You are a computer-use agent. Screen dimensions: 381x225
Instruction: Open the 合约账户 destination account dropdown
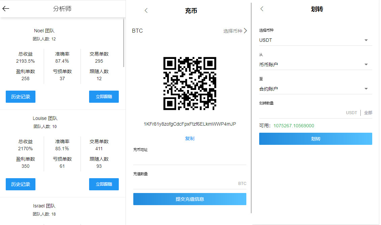[316, 89]
